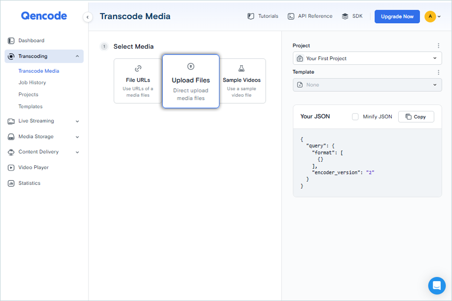Collapse sidebar with the arrow button
Image resolution: width=452 pixels, height=301 pixels.
click(88, 17)
